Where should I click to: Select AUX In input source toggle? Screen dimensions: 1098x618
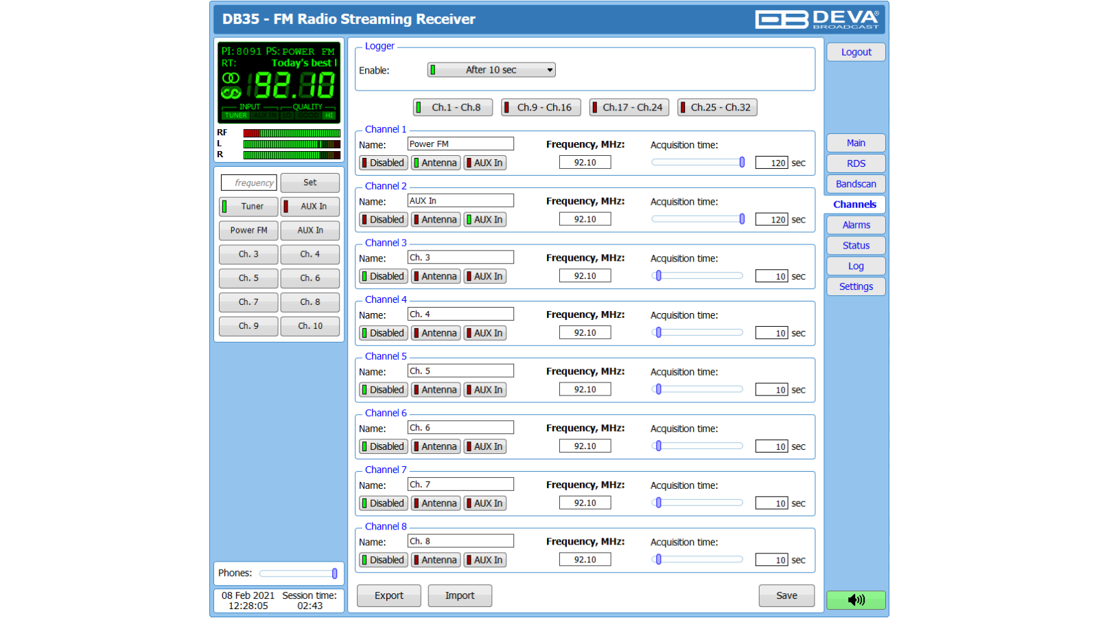point(309,207)
